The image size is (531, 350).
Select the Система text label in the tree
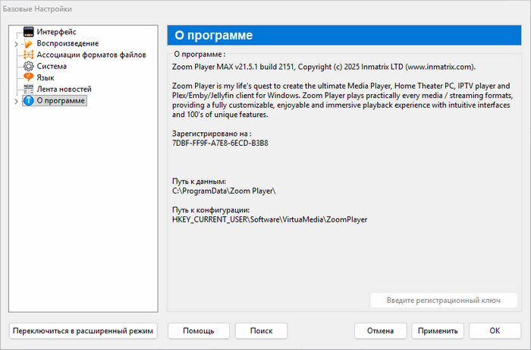click(52, 66)
